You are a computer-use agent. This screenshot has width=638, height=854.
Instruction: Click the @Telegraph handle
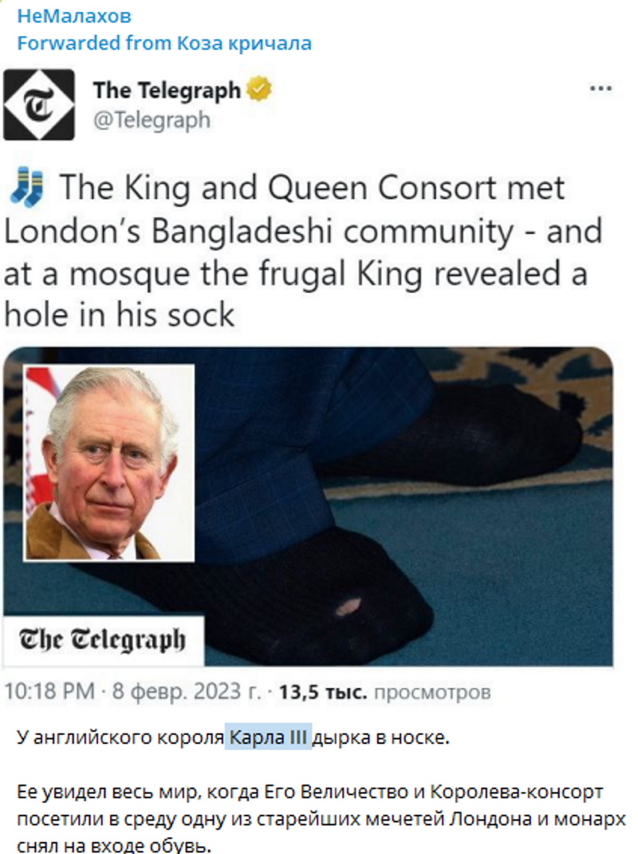pyautogui.click(x=152, y=120)
